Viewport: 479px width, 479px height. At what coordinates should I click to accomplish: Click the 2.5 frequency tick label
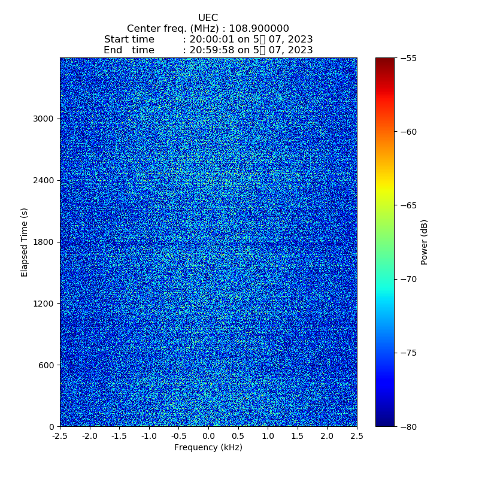pos(357,436)
